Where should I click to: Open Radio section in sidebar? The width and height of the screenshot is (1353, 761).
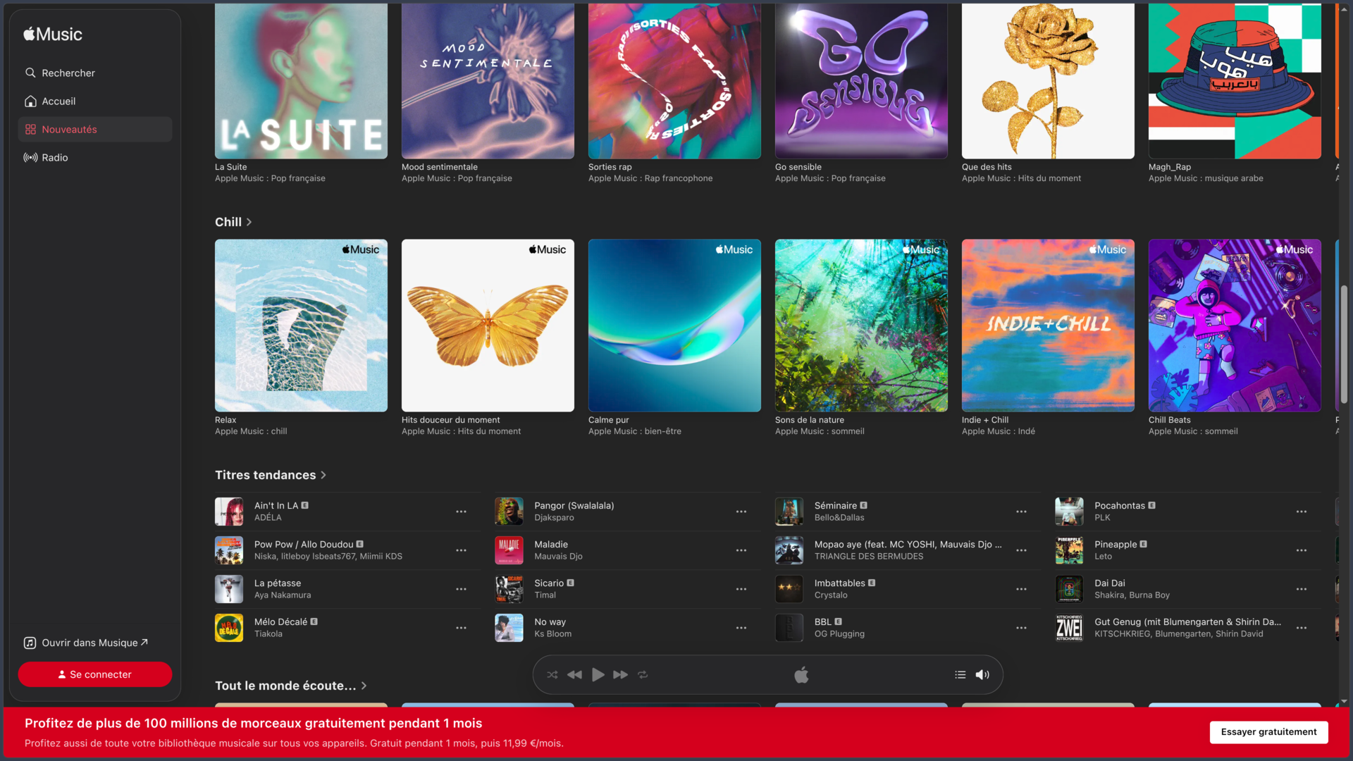point(94,157)
